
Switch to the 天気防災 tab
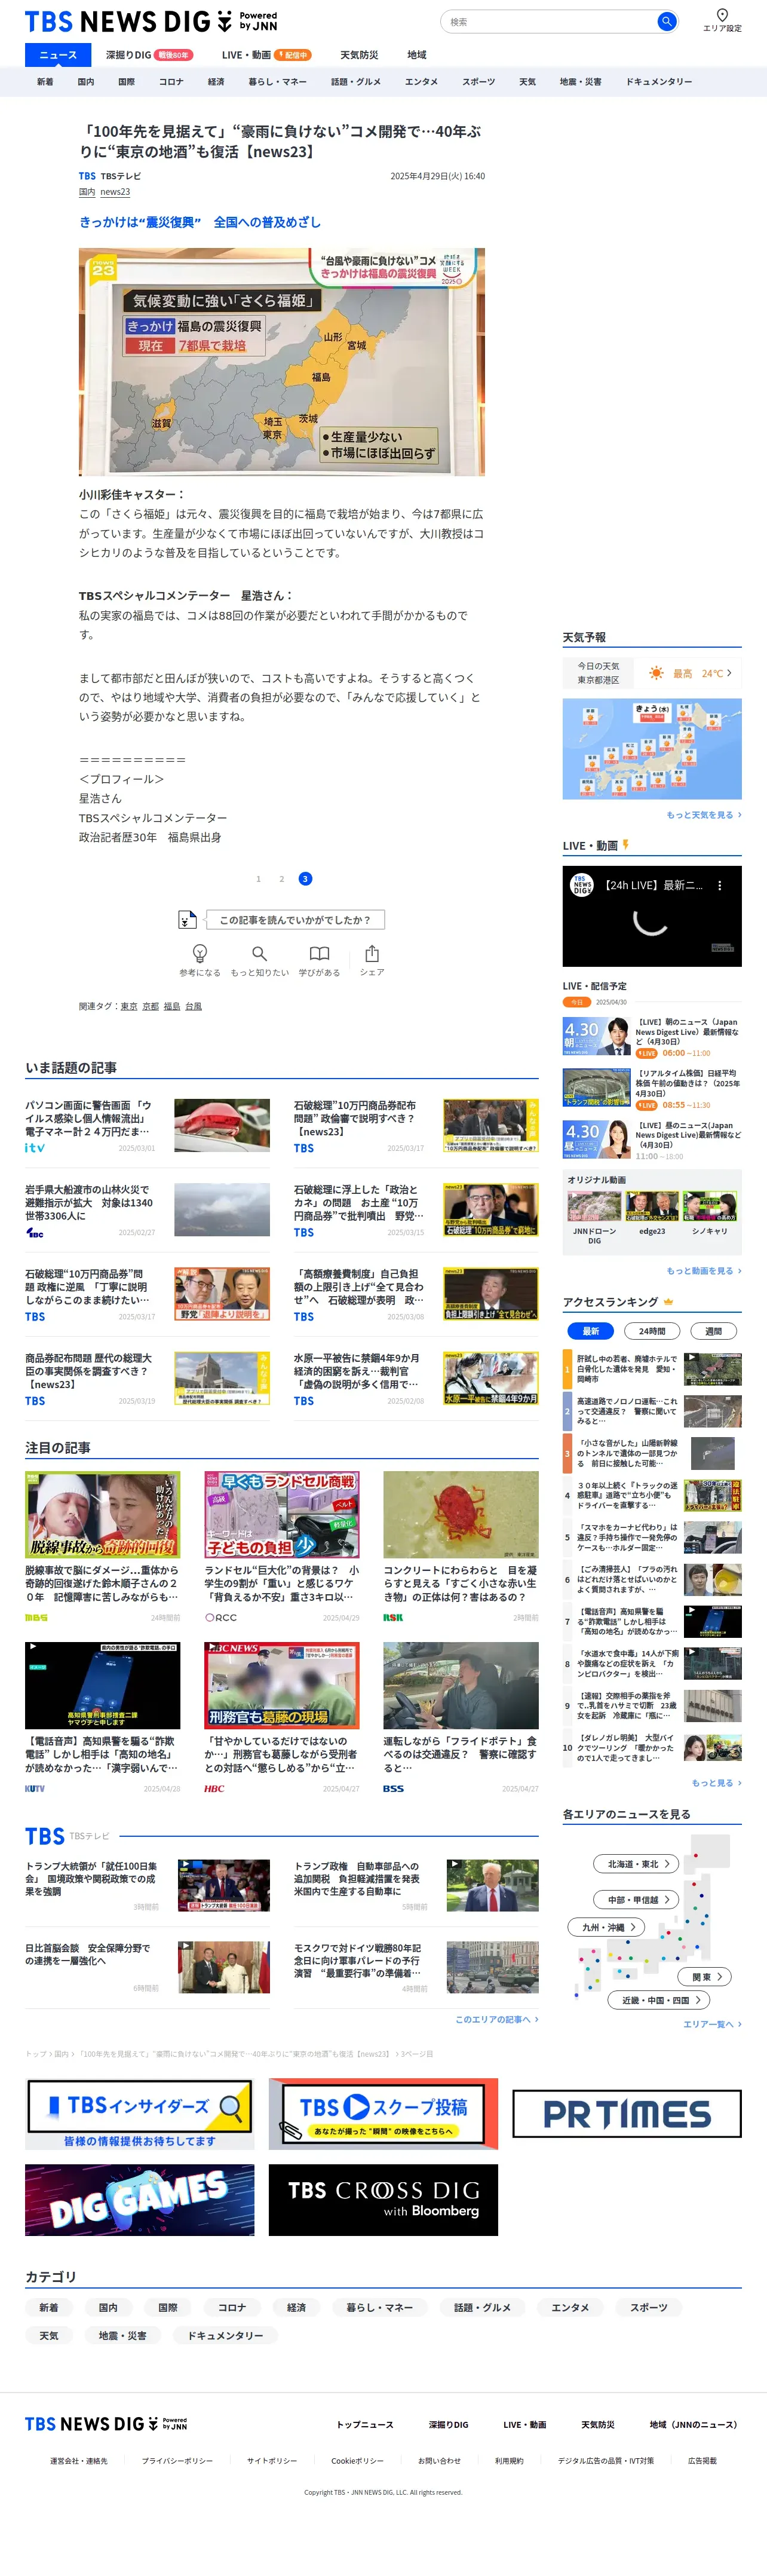click(x=359, y=55)
